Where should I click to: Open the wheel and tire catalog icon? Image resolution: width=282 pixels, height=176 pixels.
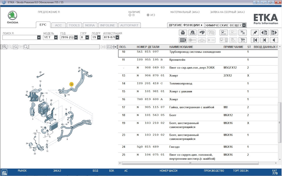point(192,33)
